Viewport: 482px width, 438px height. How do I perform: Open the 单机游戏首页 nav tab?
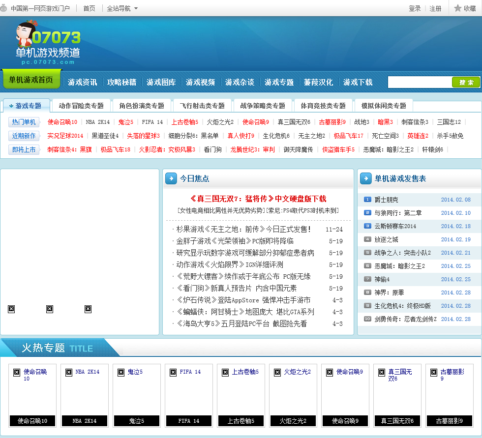click(30, 80)
